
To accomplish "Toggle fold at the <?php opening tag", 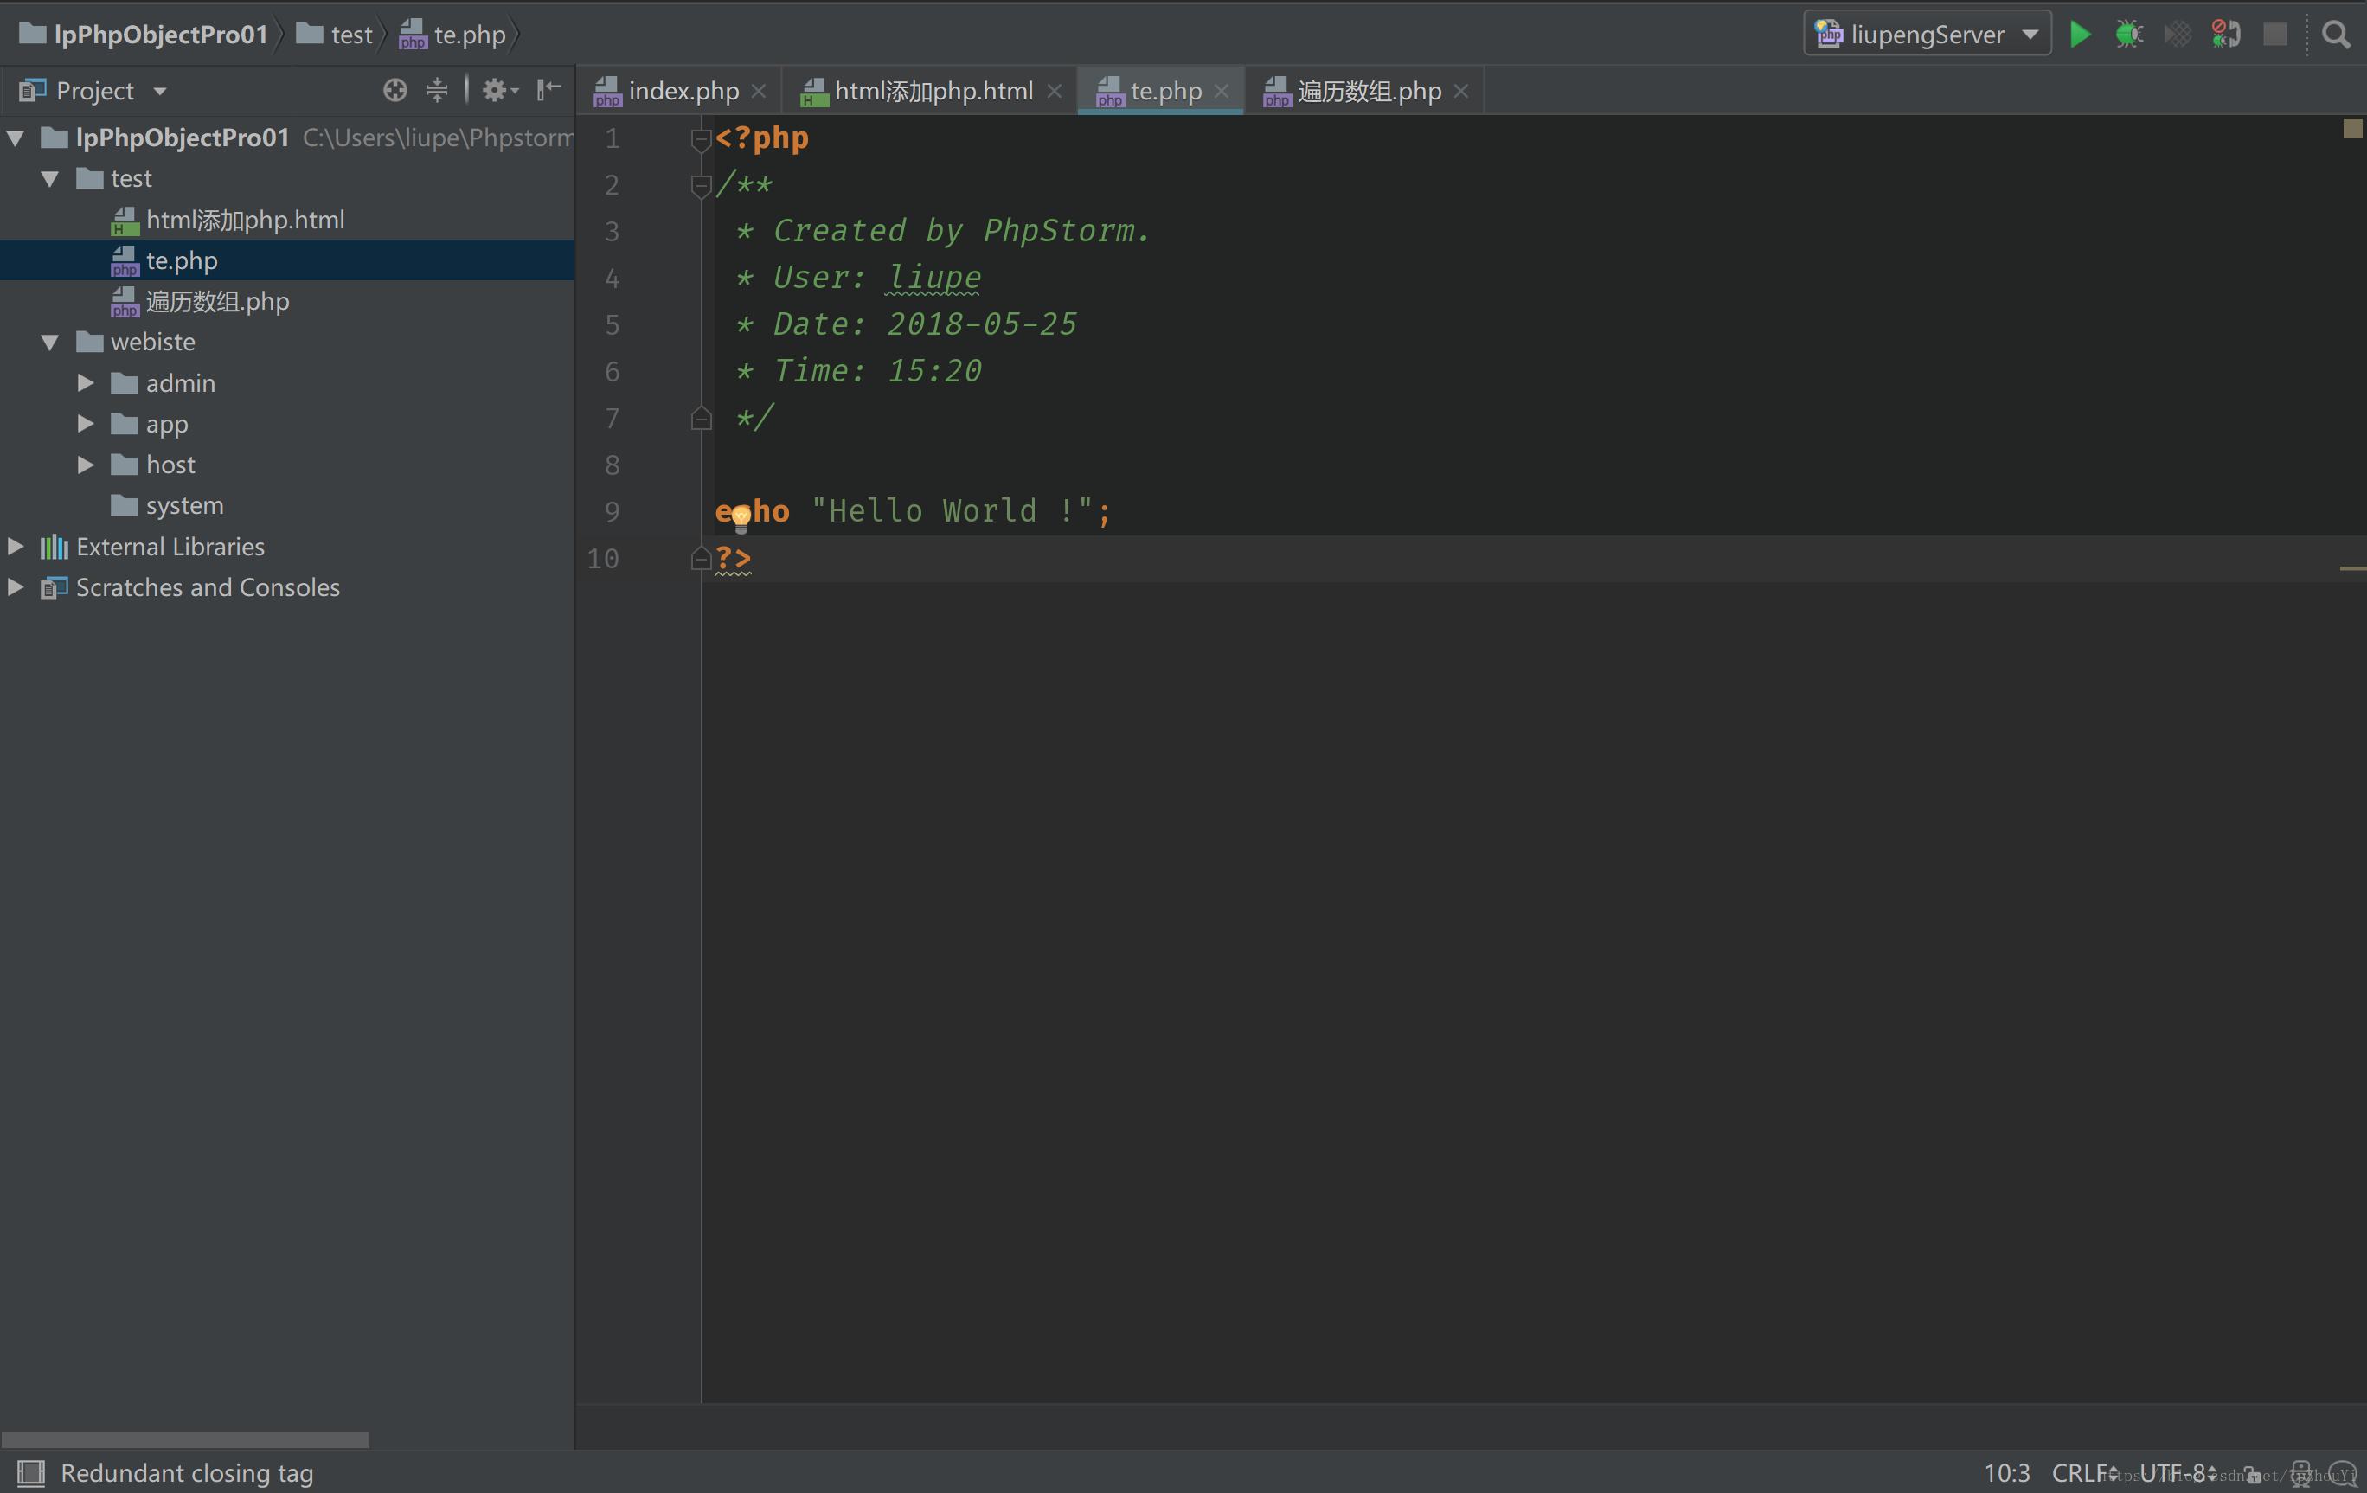I will click(x=701, y=139).
